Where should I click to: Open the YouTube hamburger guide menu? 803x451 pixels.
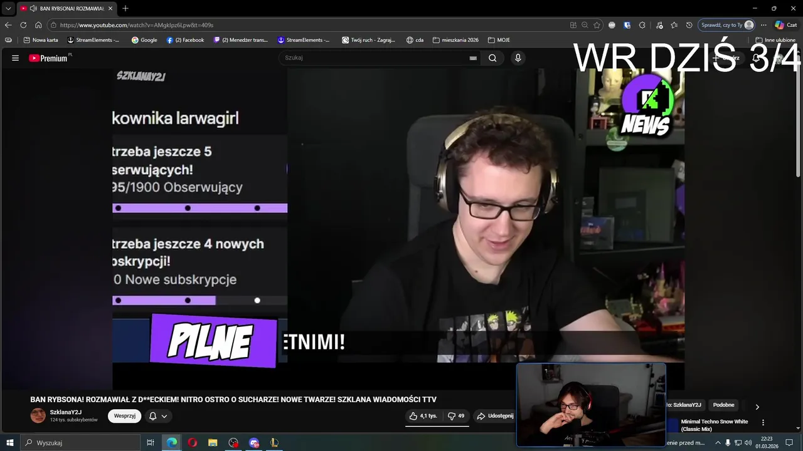15,58
